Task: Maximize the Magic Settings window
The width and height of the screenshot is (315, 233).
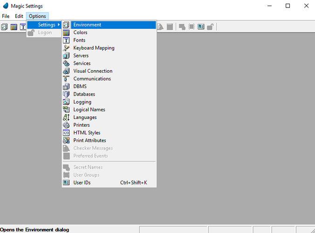Action: [x=288, y=6]
